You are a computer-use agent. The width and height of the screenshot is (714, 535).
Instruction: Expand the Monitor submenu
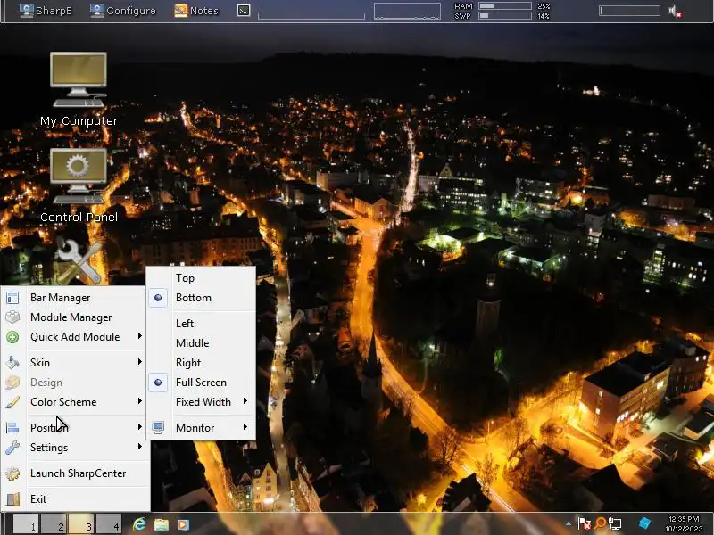[x=195, y=428]
